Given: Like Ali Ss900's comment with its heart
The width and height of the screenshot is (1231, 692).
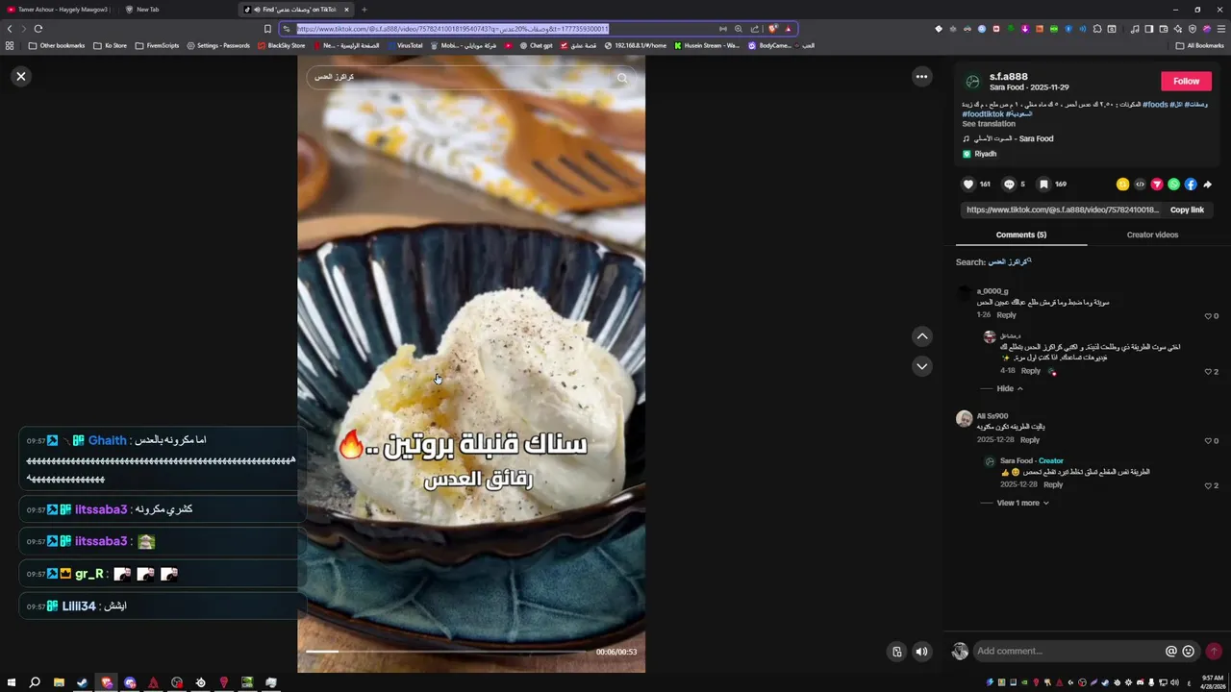Looking at the screenshot, I should [x=1208, y=441].
